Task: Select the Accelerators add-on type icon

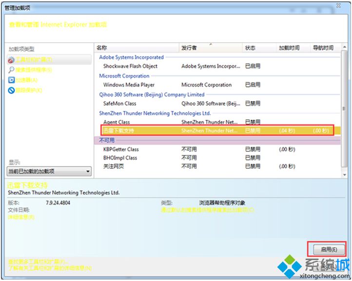Action: pyautogui.click(x=11, y=80)
